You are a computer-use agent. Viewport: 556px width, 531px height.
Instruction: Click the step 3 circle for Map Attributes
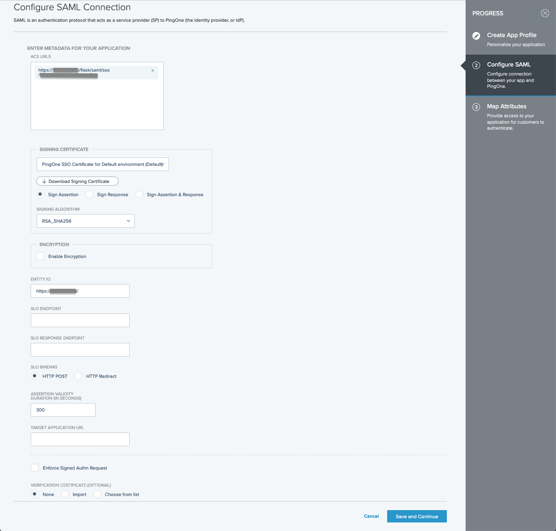[x=476, y=107]
